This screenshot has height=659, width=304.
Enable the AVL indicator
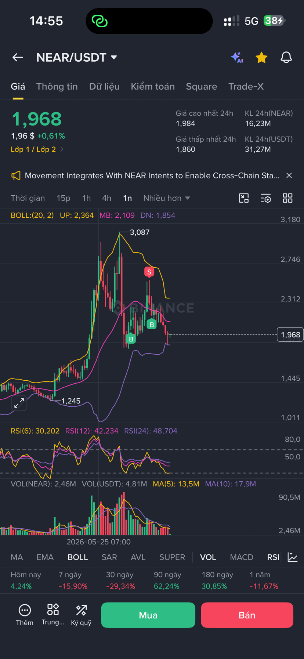tap(138, 557)
